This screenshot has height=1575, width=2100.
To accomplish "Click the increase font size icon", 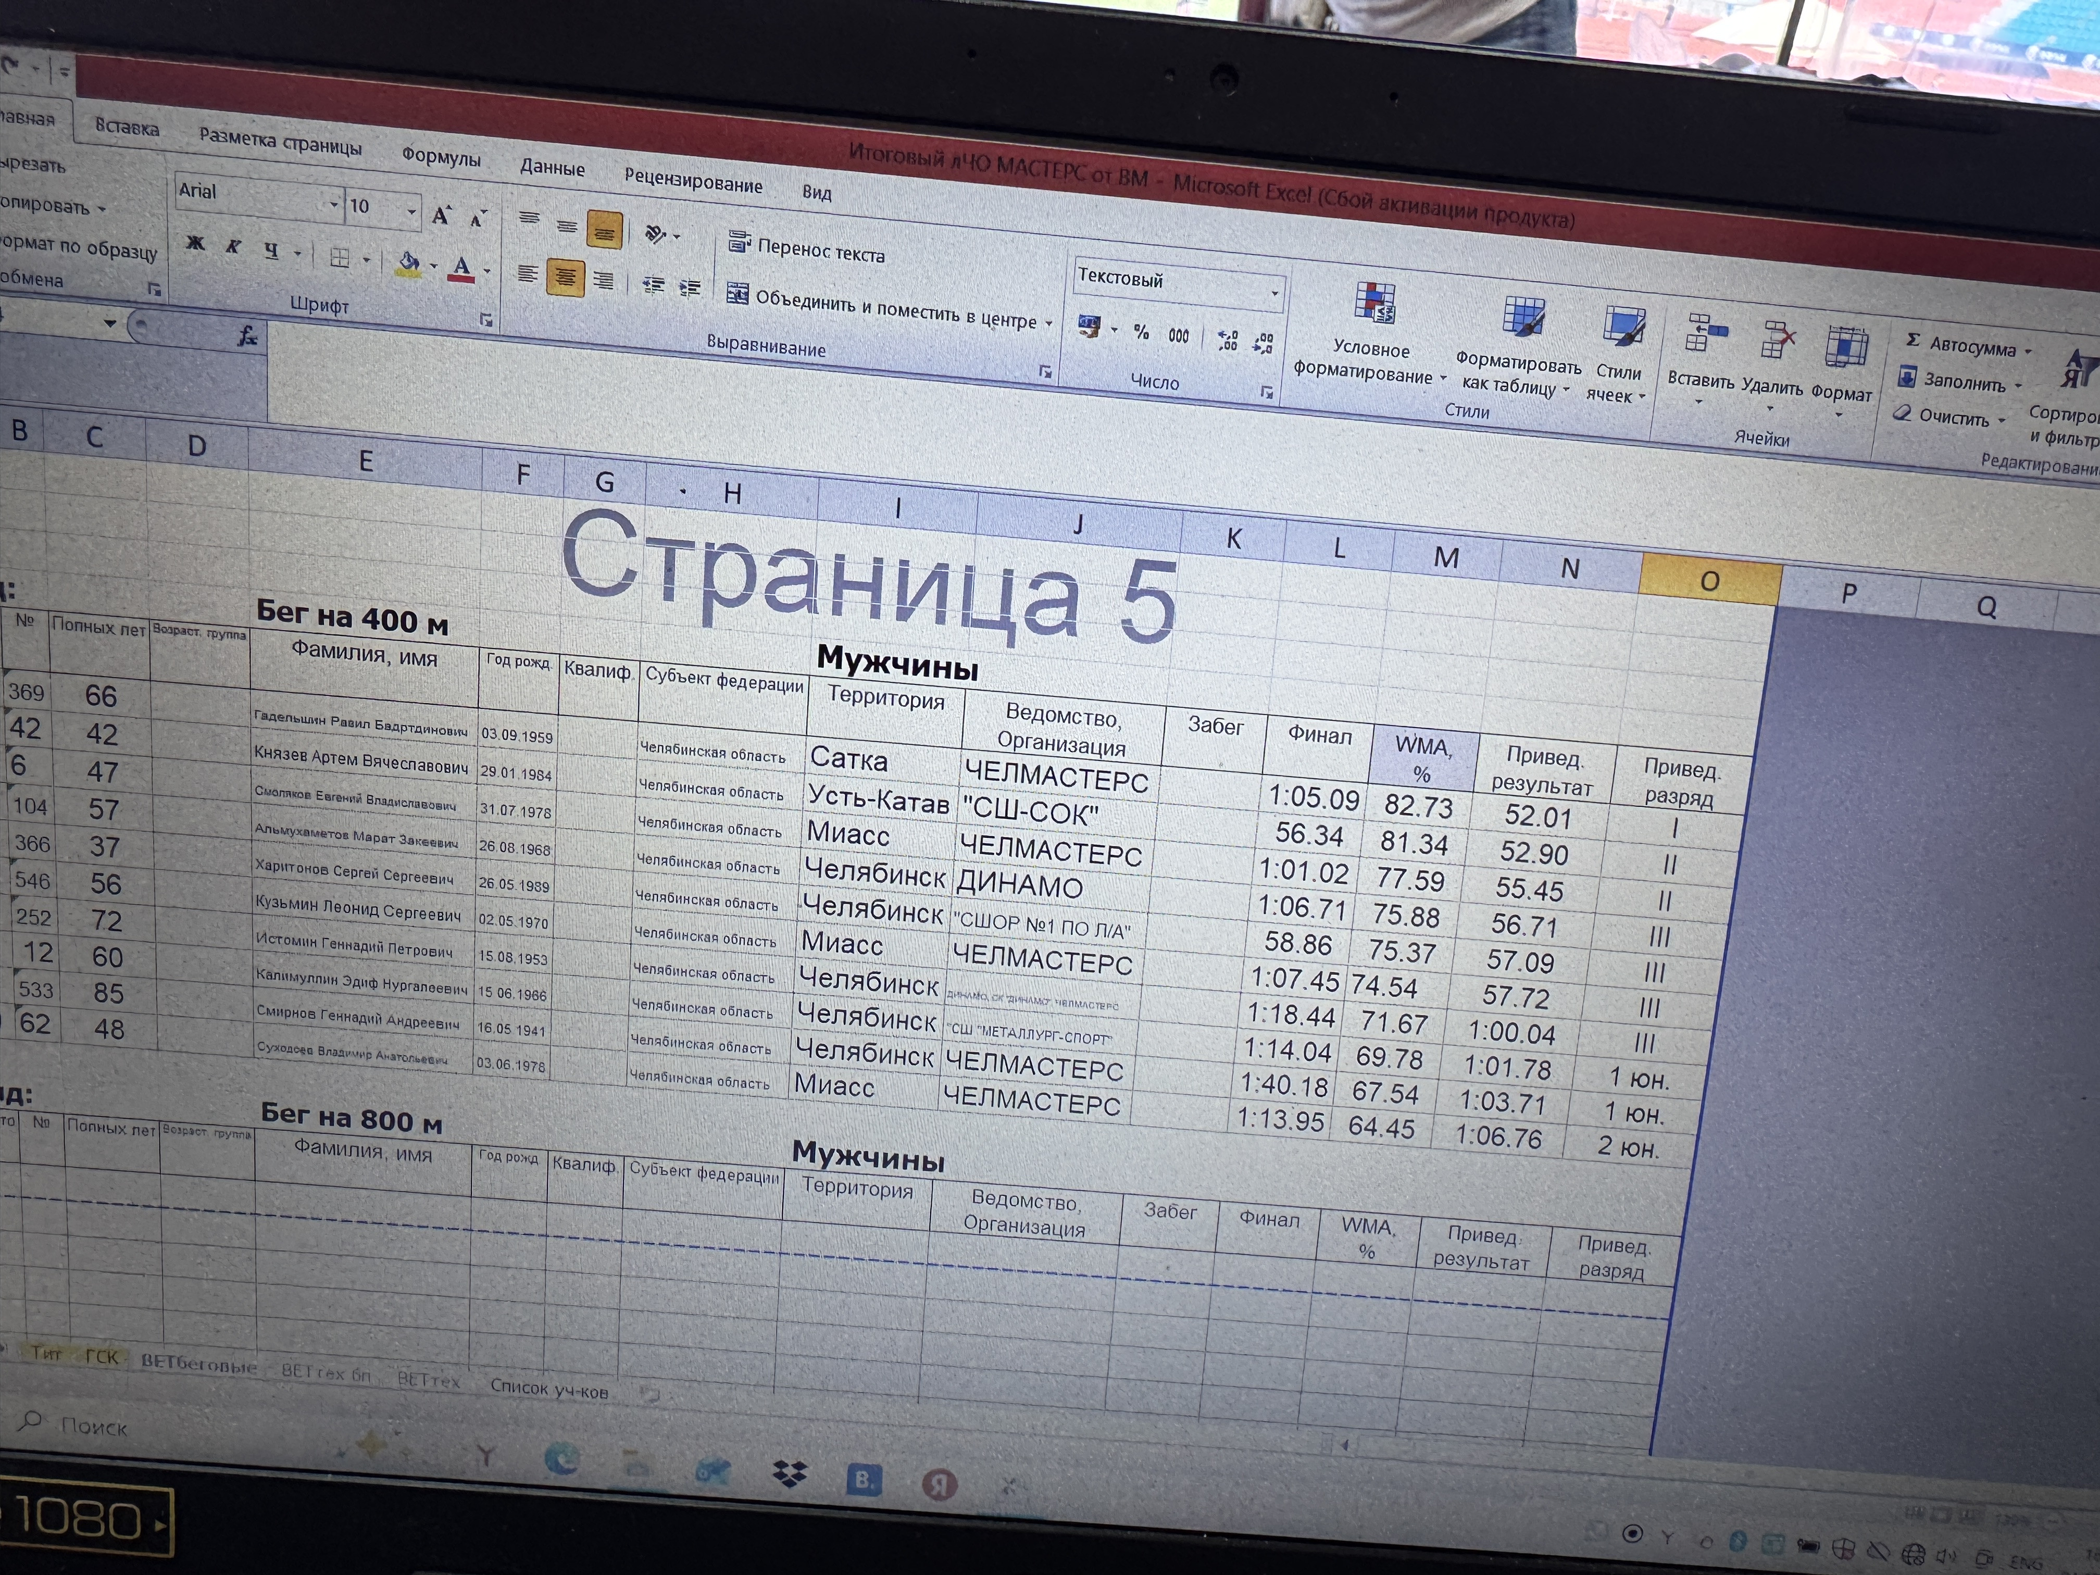I will 441,216.
